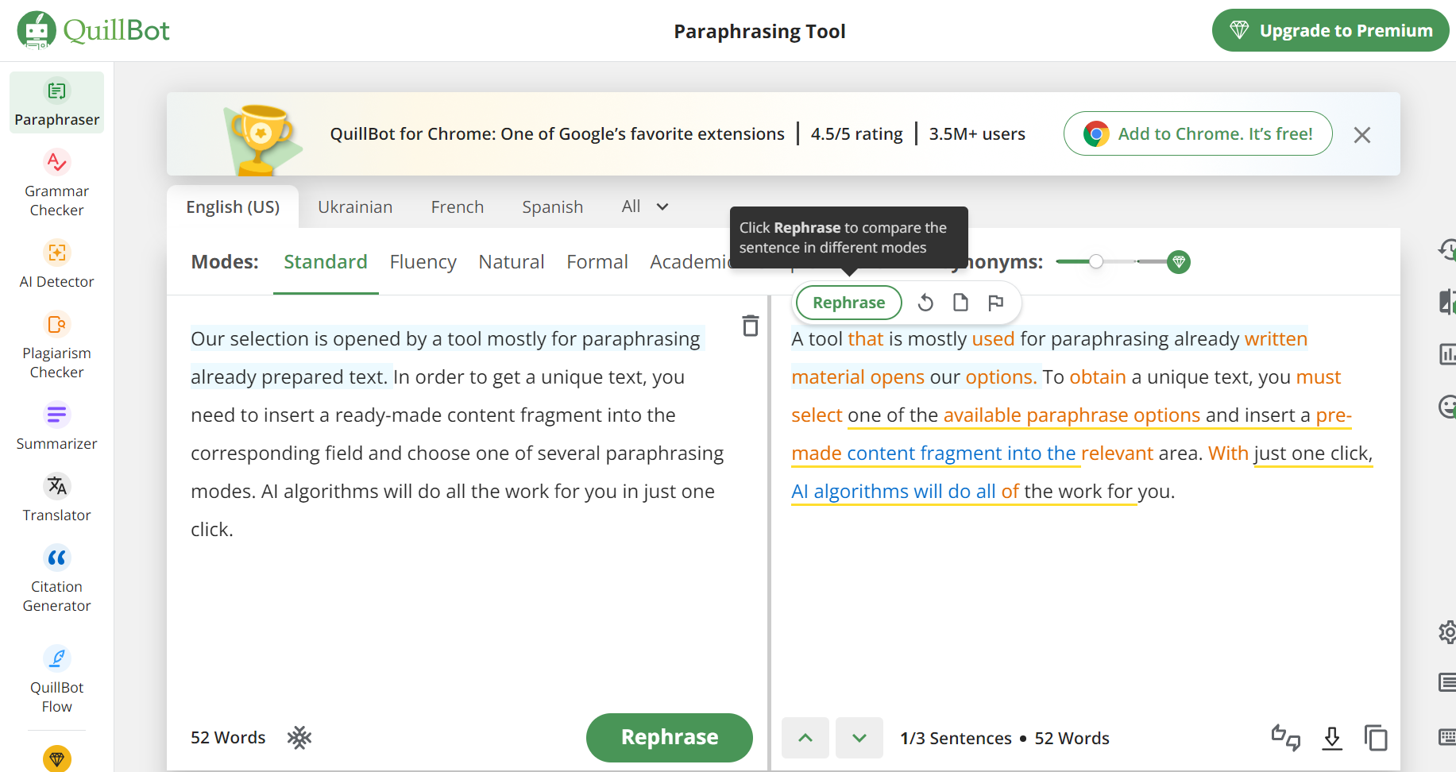The height and width of the screenshot is (772, 1456).
Task: Flag the sentence with flag icon
Action: pos(995,303)
